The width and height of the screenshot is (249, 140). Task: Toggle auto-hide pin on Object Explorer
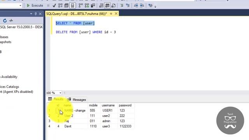35,14
